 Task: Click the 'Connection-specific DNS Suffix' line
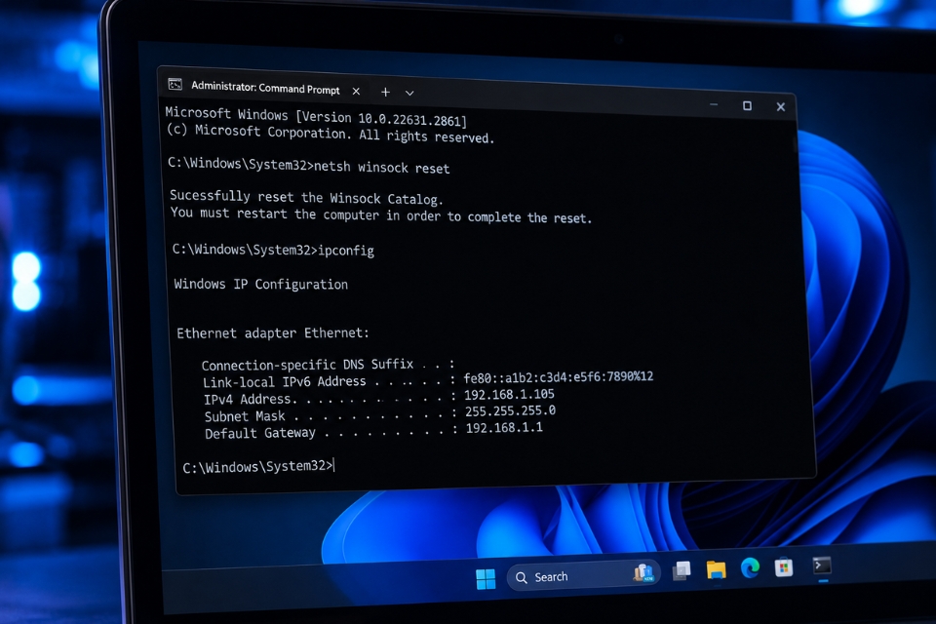click(x=328, y=365)
